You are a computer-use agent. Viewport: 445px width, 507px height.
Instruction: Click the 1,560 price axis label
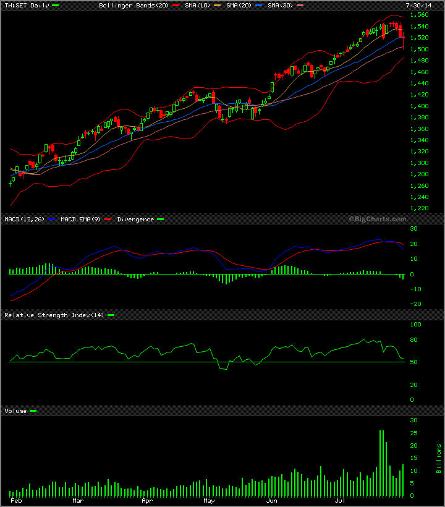(x=420, y=15)
